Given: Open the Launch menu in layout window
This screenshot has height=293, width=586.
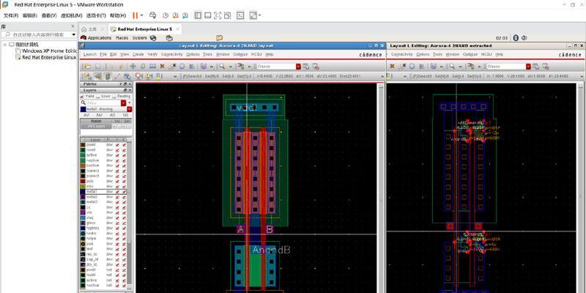Looking at the screenshot, I should click(x=89, y=54).
